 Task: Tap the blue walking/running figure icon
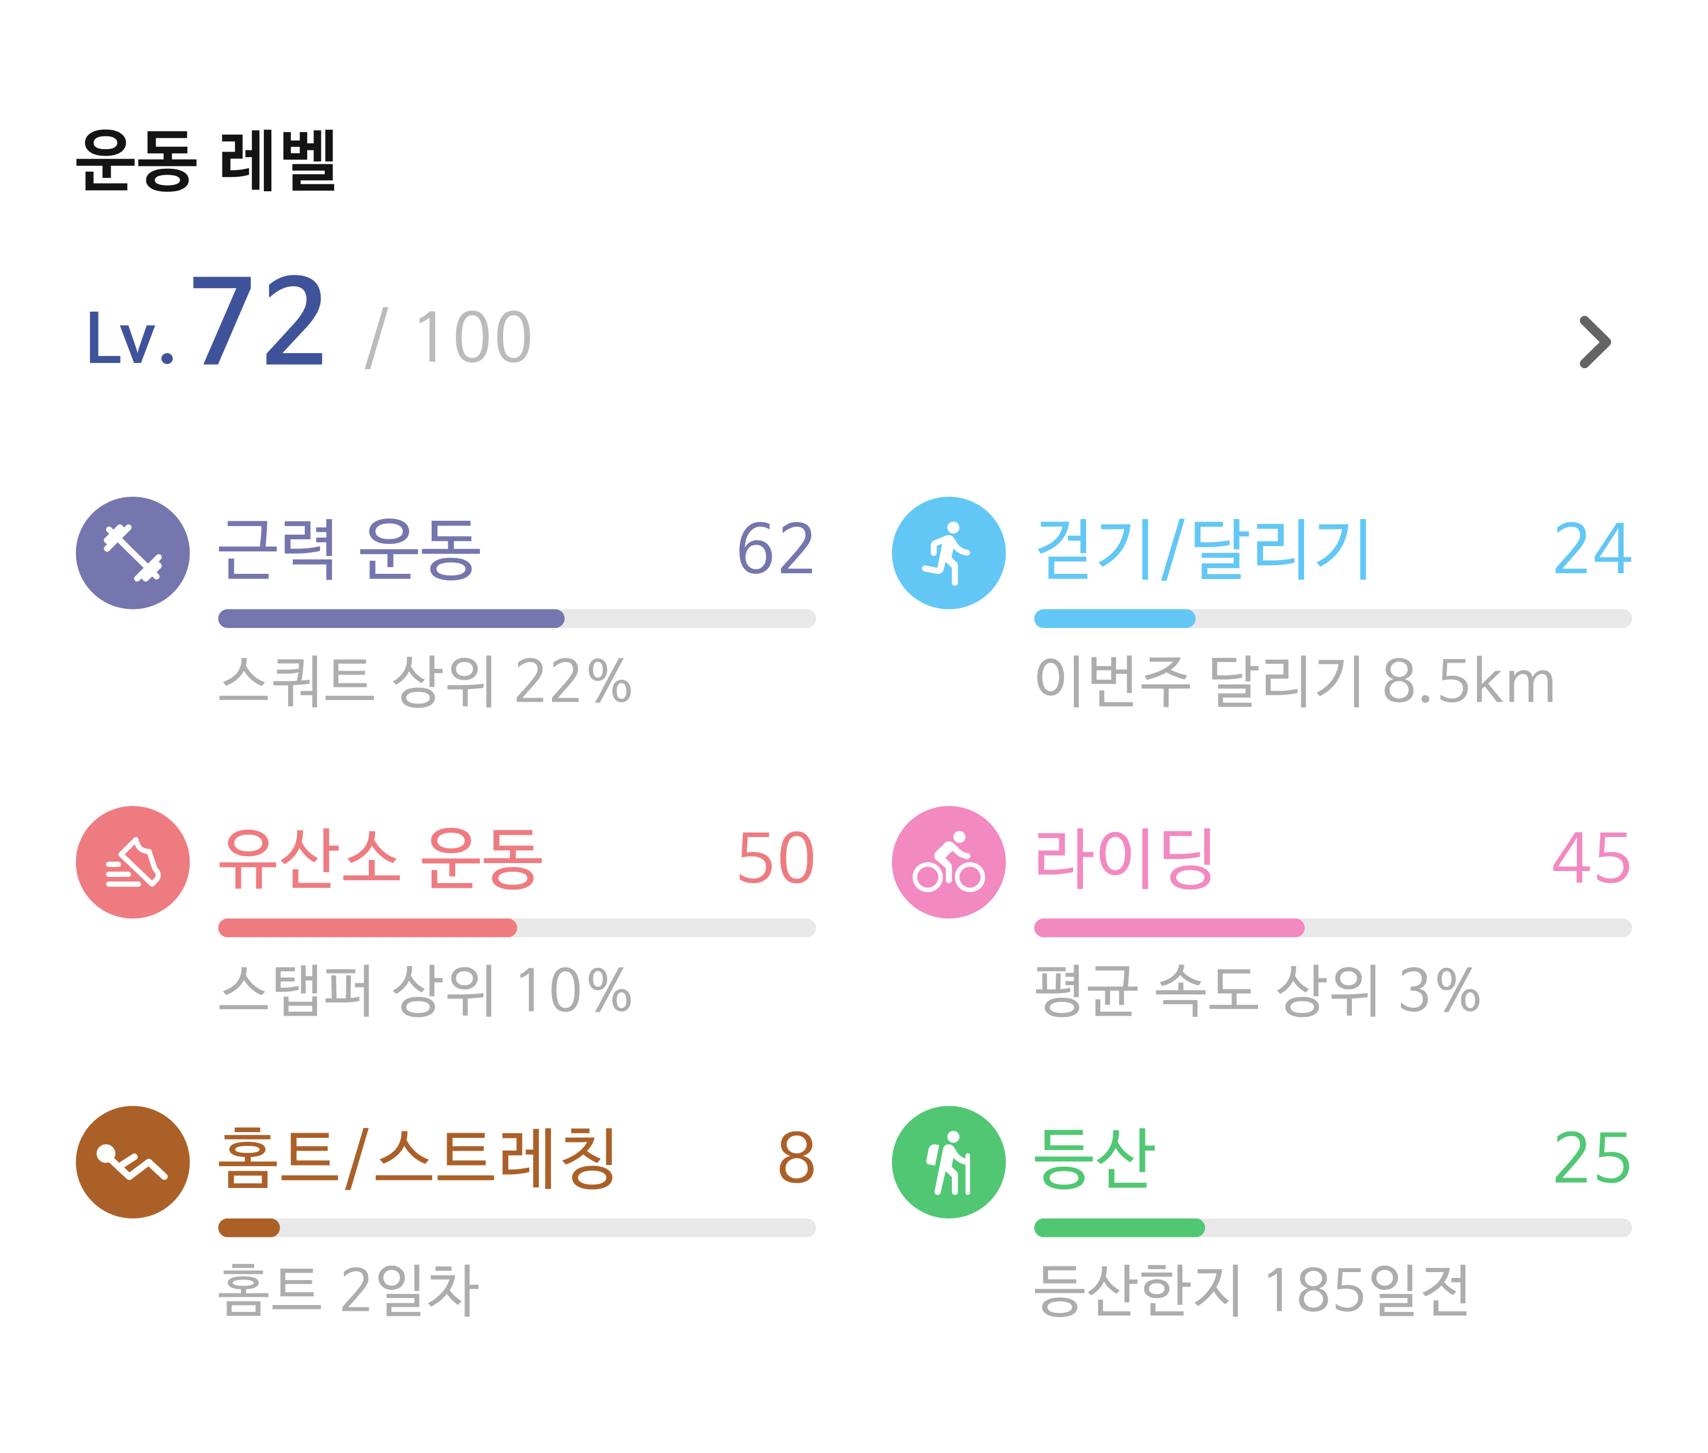click(x=949, y=553)
